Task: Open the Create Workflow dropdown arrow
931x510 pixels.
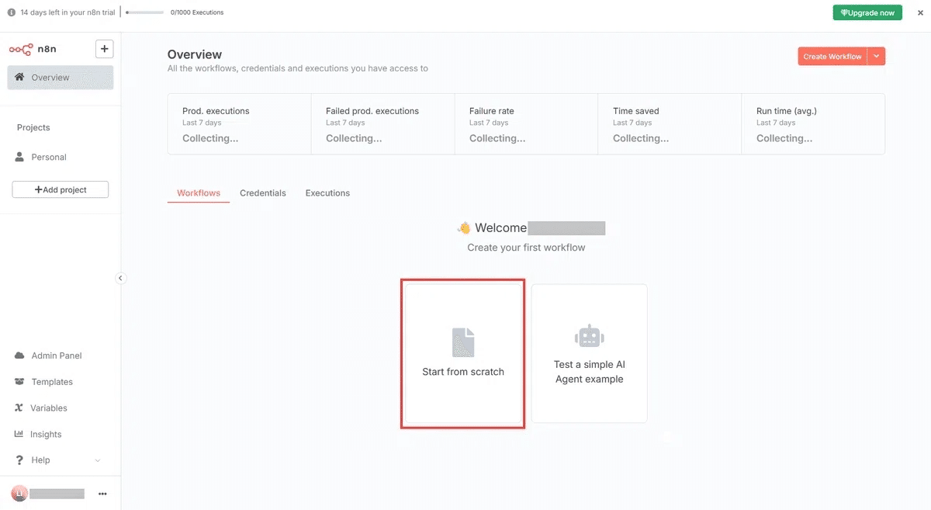Action: coord(876,57)
